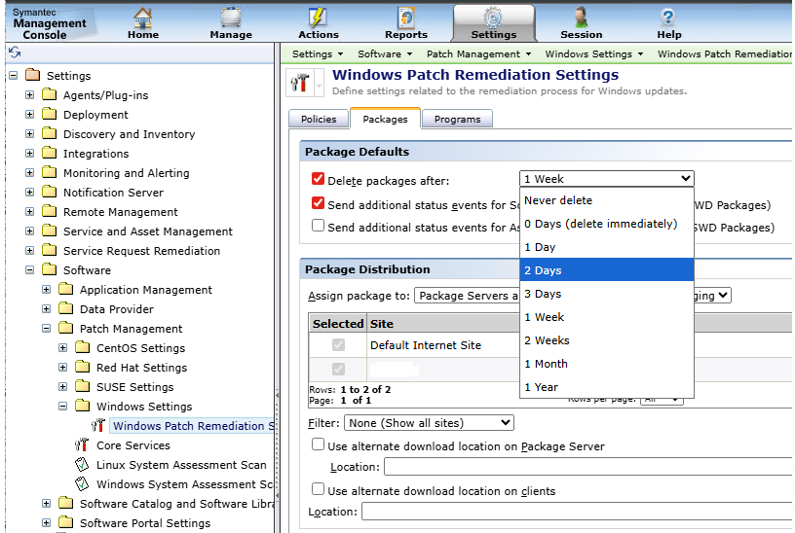
Task: Select Windows System Assessment Scan tree item
Action: pos(183,484)
